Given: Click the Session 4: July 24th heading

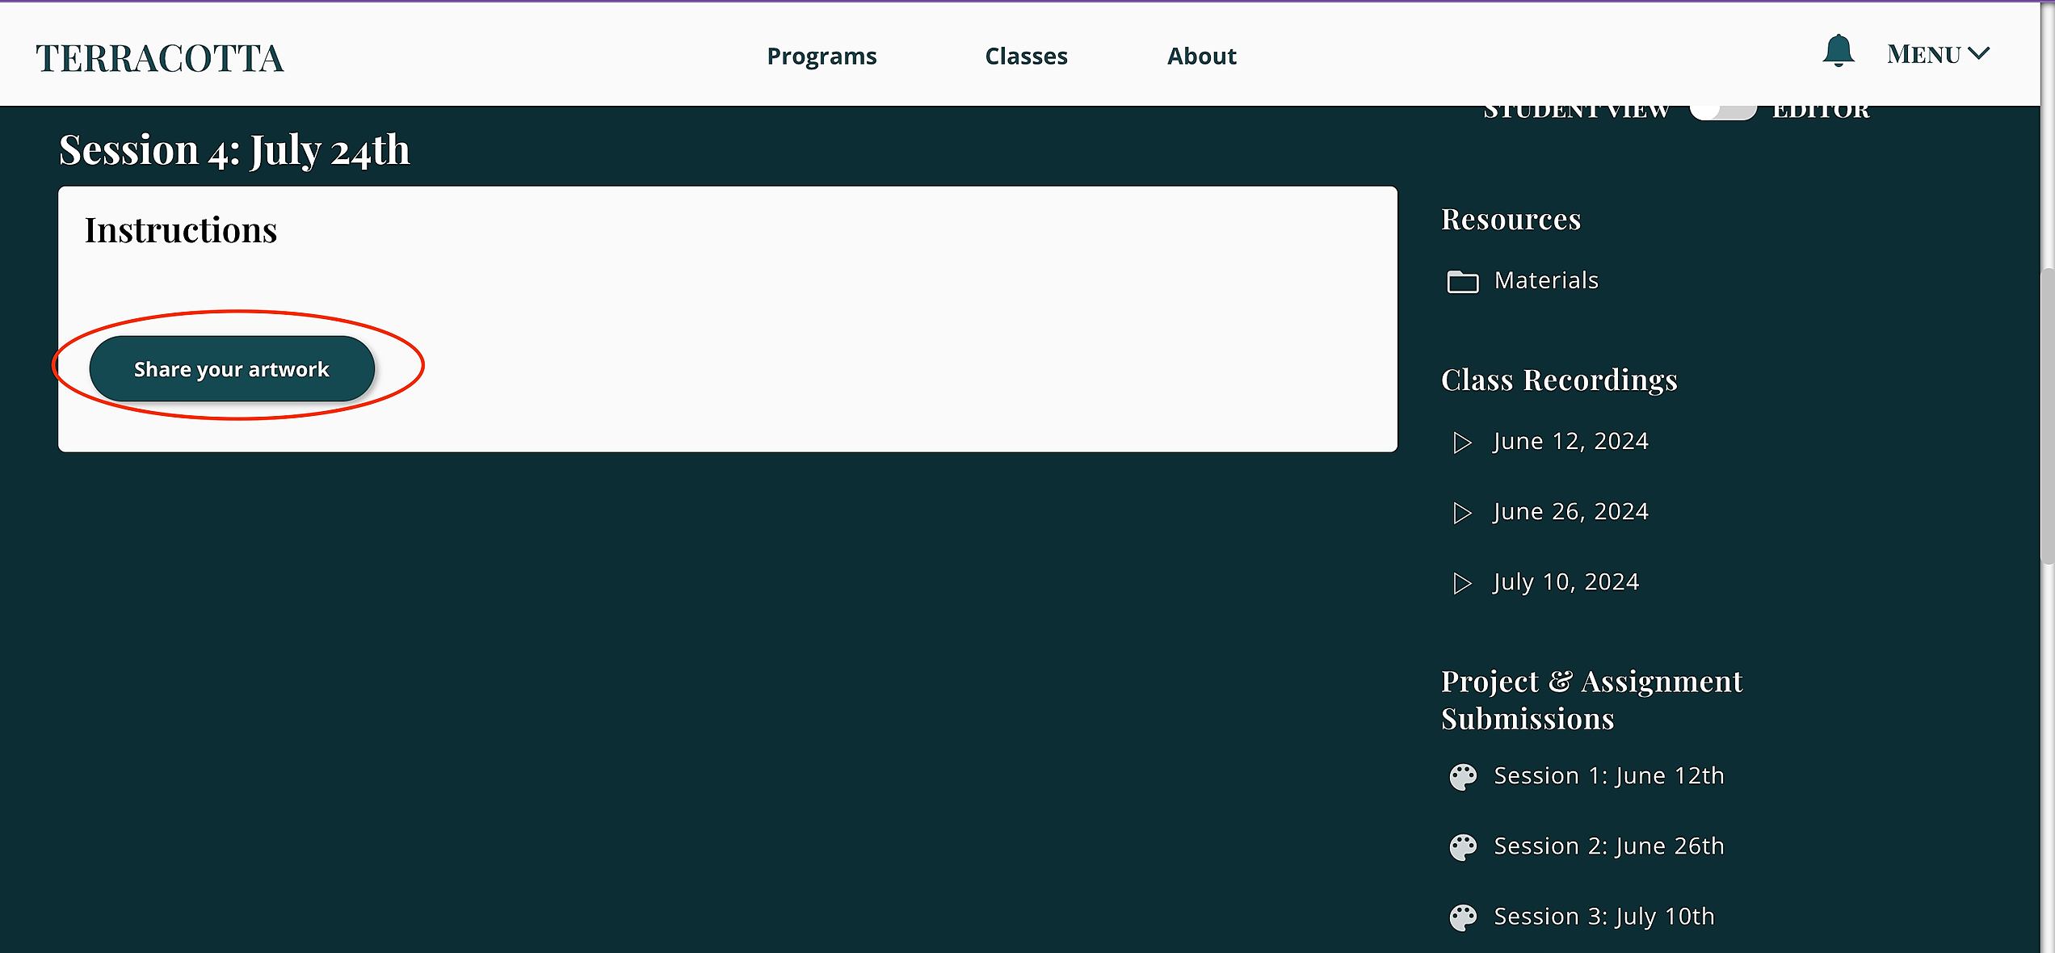Looking at the screenshot, I should [x=234, y=150].
